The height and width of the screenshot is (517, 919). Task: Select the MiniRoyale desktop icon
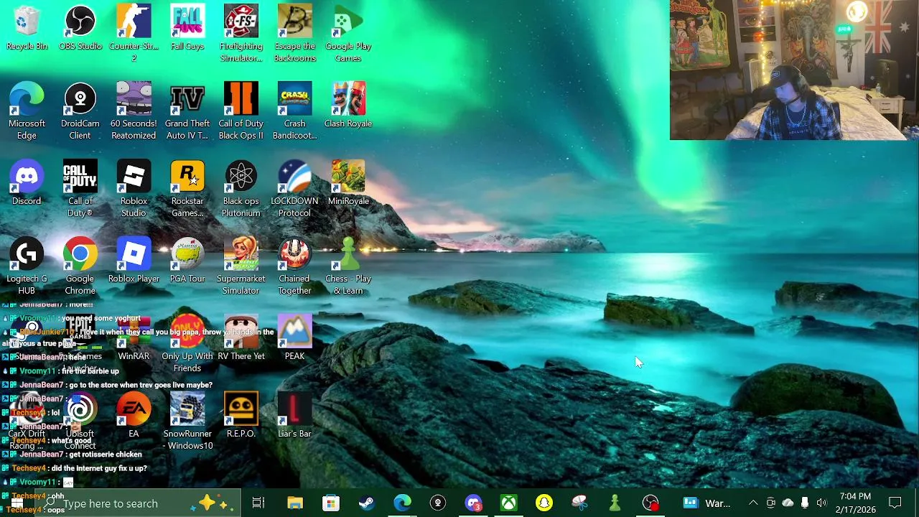(348, 184)
